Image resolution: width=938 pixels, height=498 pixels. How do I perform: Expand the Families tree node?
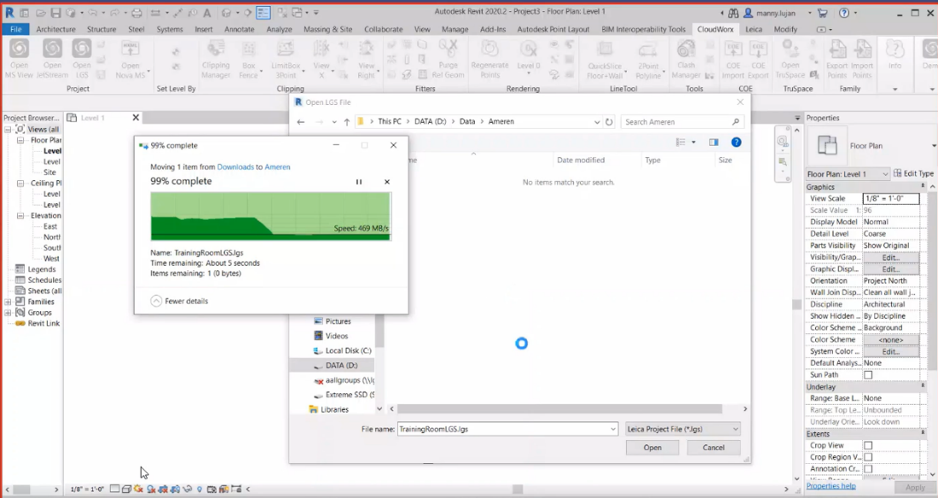[x=9, y=302]
